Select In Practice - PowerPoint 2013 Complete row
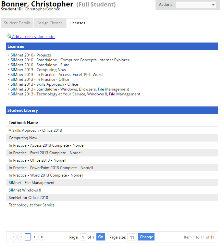 click(x=112, y=168)
